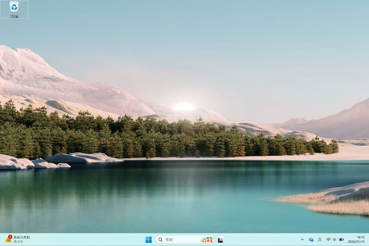This screenshot has width=369, height=246.
Task: Click the Recycle Bin label text
Action: click(x=14, y=16)
